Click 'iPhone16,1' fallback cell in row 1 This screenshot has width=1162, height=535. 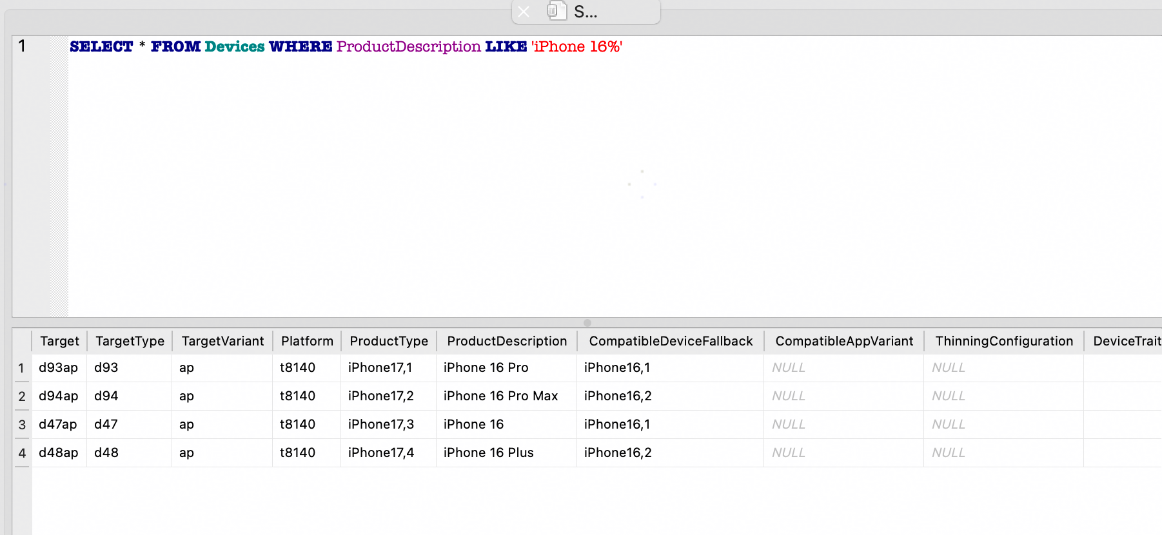(x=671, y=367)
